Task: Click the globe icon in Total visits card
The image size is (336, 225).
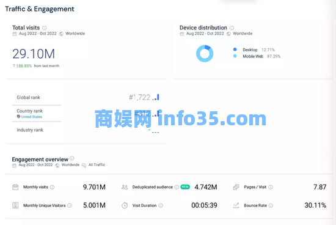Action: point(61,34)
